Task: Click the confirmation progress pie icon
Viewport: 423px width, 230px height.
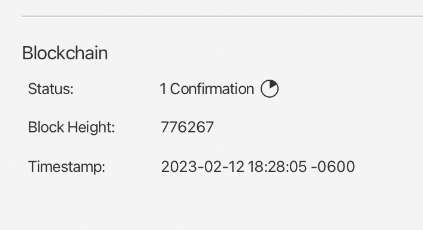Action: click(x=270, y=89)
